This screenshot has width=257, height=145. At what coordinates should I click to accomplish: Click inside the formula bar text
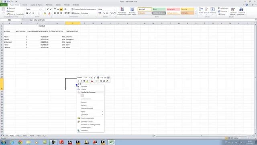(x=39, y=20)
